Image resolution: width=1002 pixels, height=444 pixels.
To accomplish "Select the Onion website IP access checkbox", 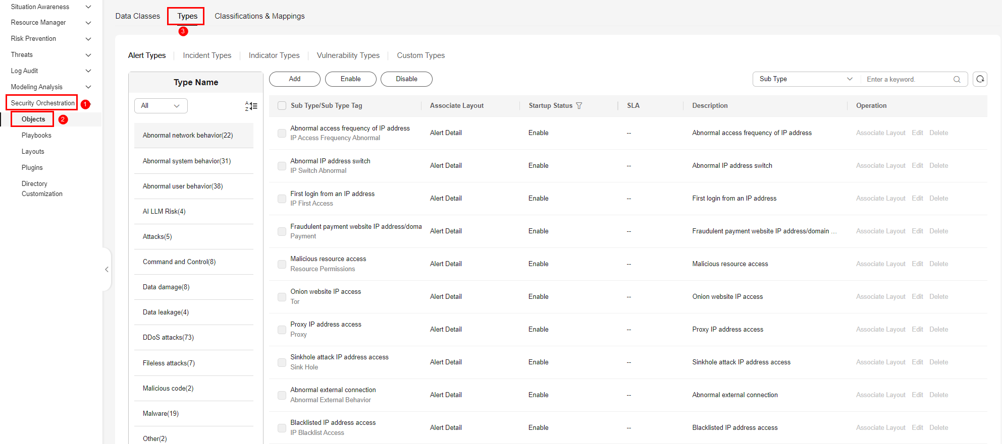I will (x=282, y=297).
